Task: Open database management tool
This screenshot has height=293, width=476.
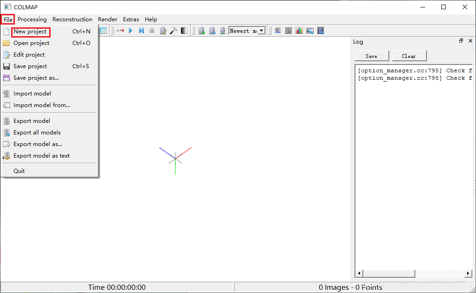Action: tap(103, 31)
